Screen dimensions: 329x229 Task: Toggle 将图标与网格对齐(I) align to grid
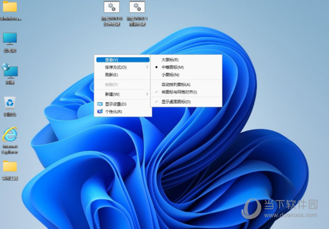[x=186, y=92]
